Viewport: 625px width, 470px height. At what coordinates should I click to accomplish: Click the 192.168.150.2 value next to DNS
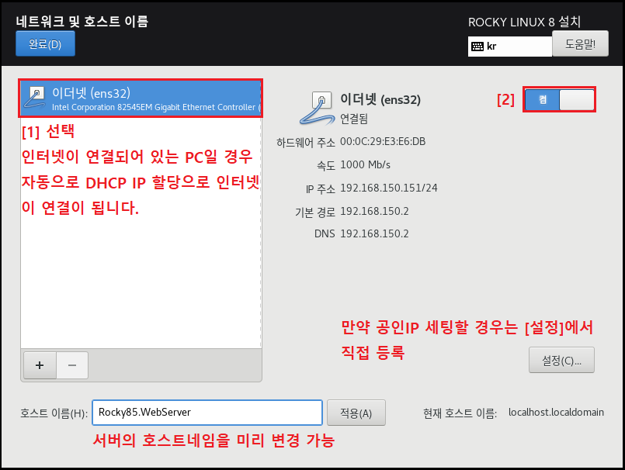[x=374, y=233]
